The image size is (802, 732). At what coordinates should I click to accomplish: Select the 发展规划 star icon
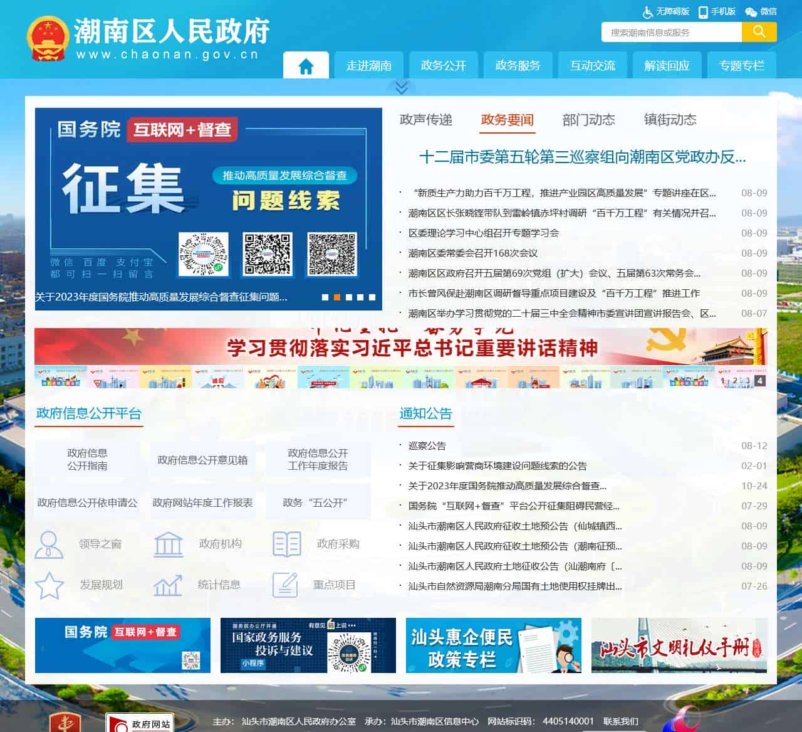coord(49,585)
